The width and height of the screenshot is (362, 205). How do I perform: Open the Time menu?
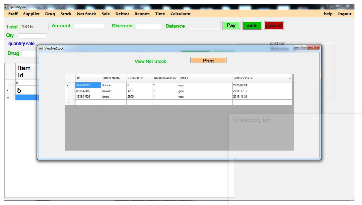pyautogui.click(x=160, y=14)
